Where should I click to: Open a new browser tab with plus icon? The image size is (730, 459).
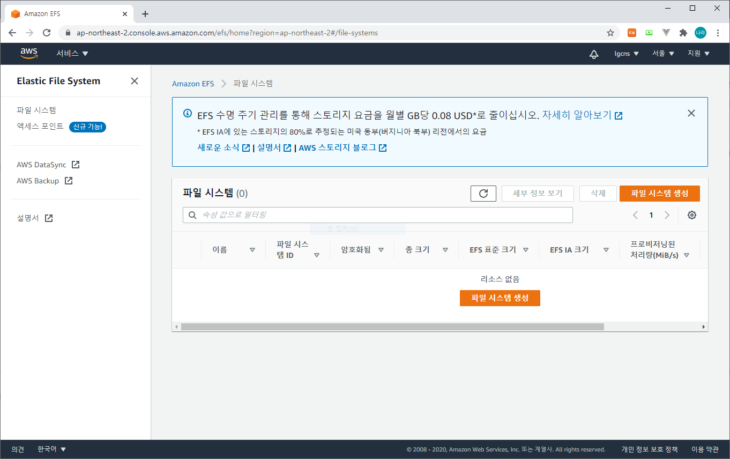pyautogui.click(x=145, y=14)
